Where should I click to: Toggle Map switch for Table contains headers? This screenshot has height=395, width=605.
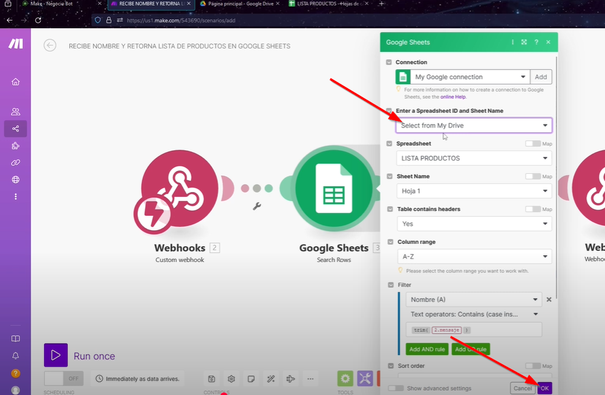tap(533, 209)
